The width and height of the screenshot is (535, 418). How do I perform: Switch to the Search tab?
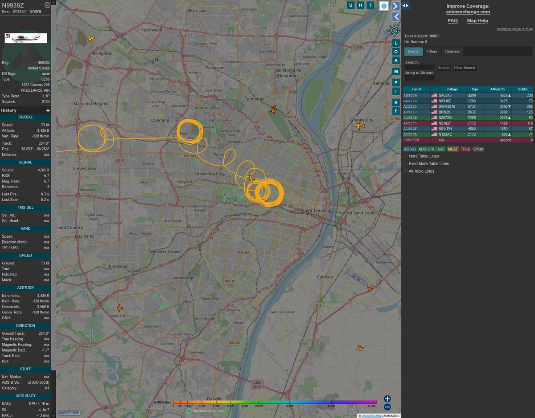pos(414,52)
